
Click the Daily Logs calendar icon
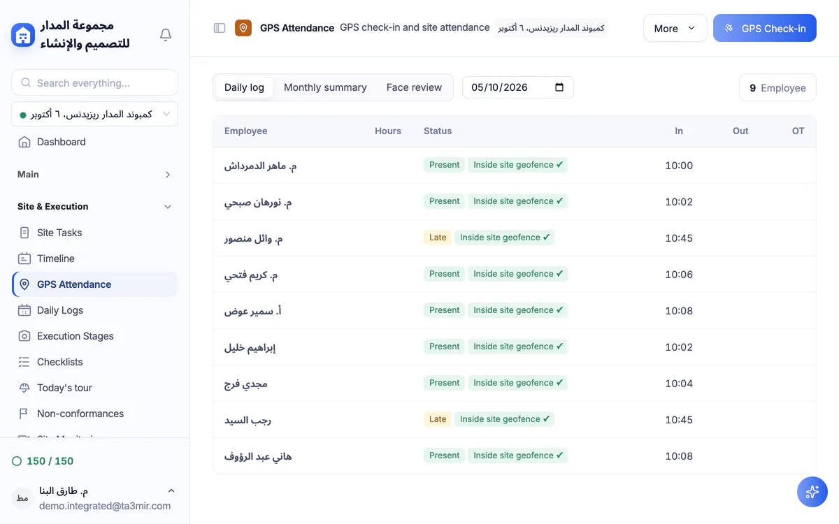tap(24, 310)
